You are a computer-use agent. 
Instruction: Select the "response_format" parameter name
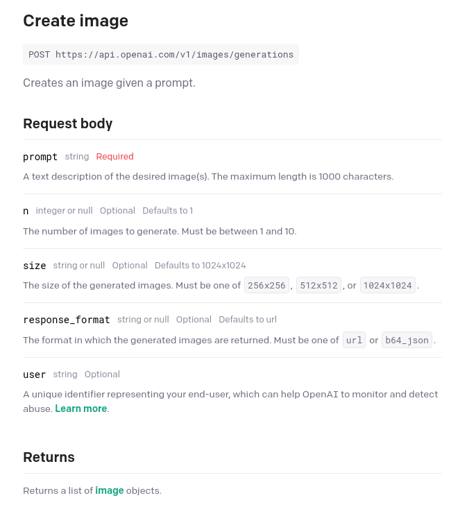tap(67, 320)
